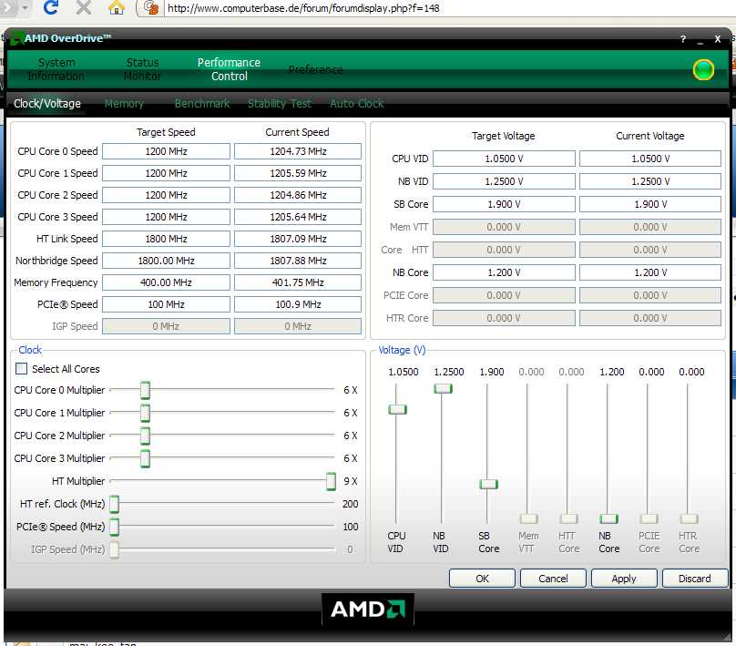Click the 9 X HT multiplier value

coord(351,481)
